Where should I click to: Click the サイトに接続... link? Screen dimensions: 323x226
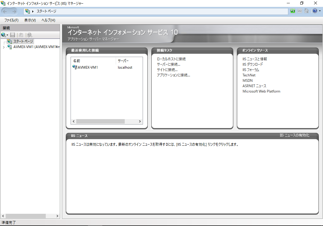point(167,70)
